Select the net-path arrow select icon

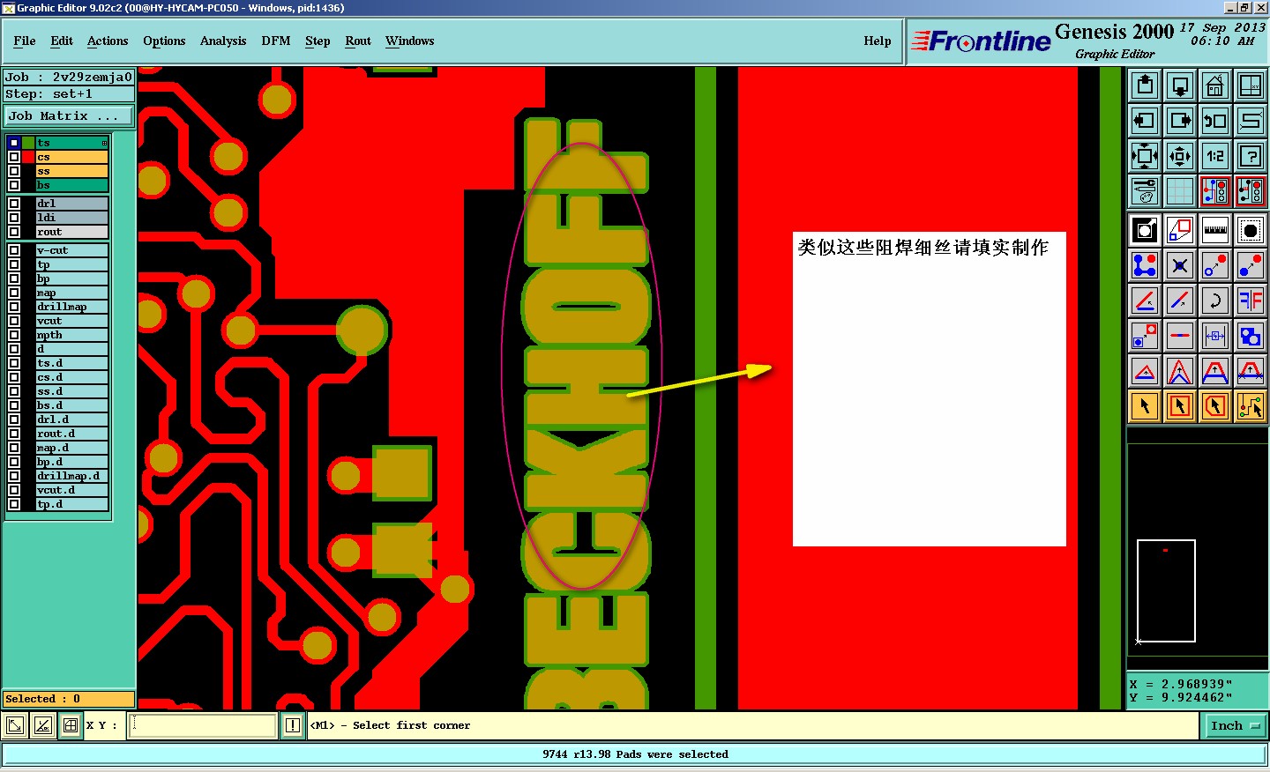click(1251, 406)
